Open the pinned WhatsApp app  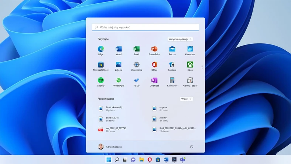[x=119, y=82]
